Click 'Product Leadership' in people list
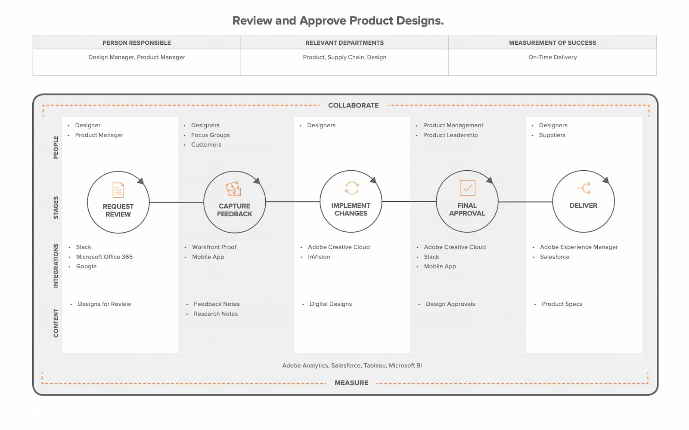 point(450,135)
